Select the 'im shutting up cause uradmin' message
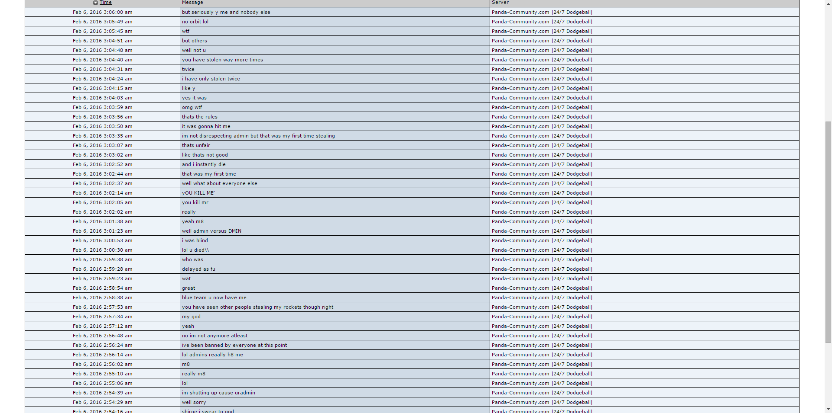Screen dimensions: 832x413 (218, 393)
